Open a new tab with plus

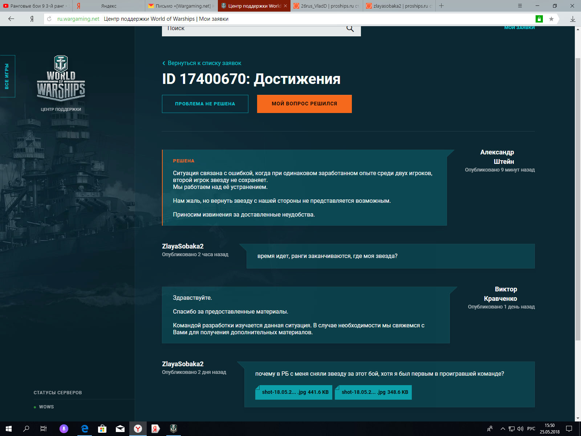(x=442, y=6)
